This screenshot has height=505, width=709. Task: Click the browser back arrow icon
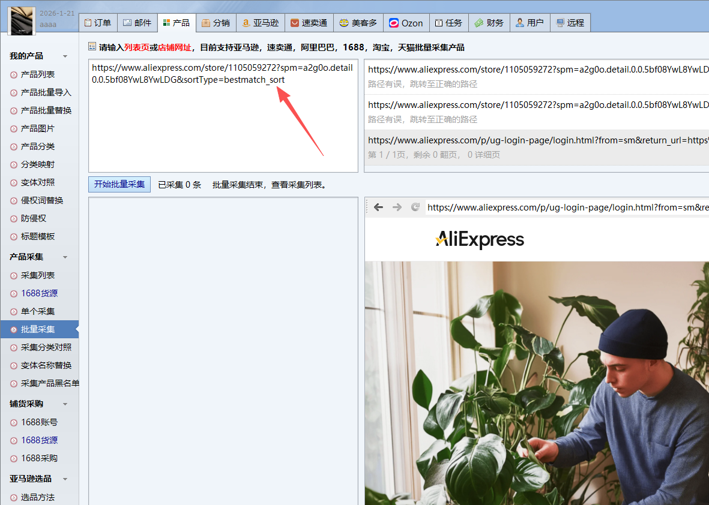point(378,208)
